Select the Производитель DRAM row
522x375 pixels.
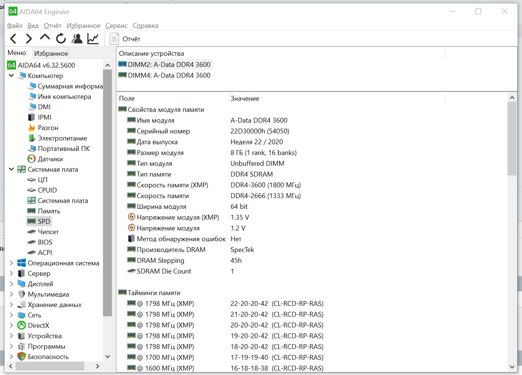click(280, 249)
